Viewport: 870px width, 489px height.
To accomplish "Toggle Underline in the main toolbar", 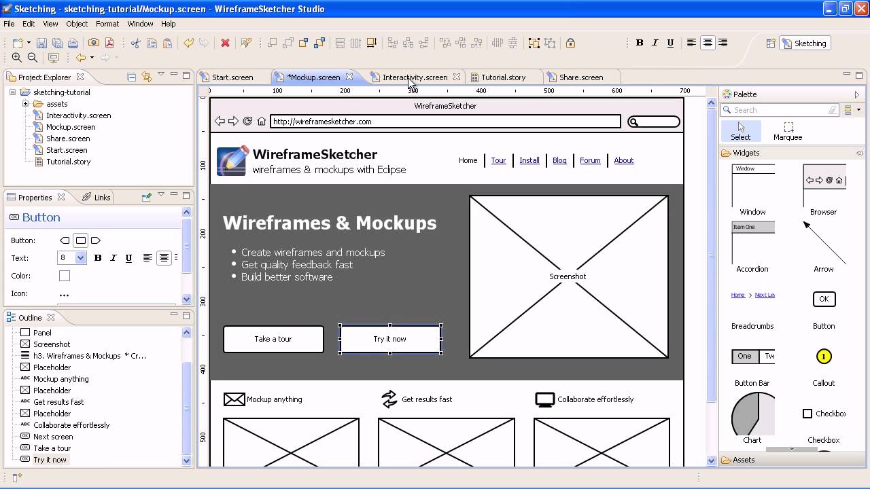I will point(670,43).
